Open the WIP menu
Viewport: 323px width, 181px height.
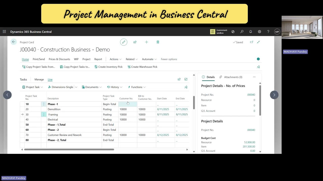tap(76, 59)
